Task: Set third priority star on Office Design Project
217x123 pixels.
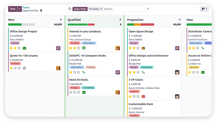Action: [19, 48]
